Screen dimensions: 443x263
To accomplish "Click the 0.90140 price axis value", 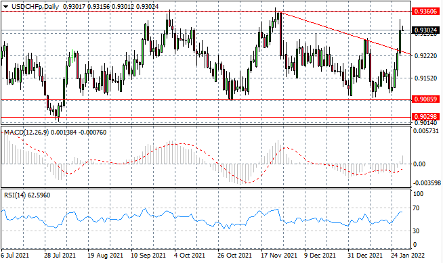I will point(425,123).
